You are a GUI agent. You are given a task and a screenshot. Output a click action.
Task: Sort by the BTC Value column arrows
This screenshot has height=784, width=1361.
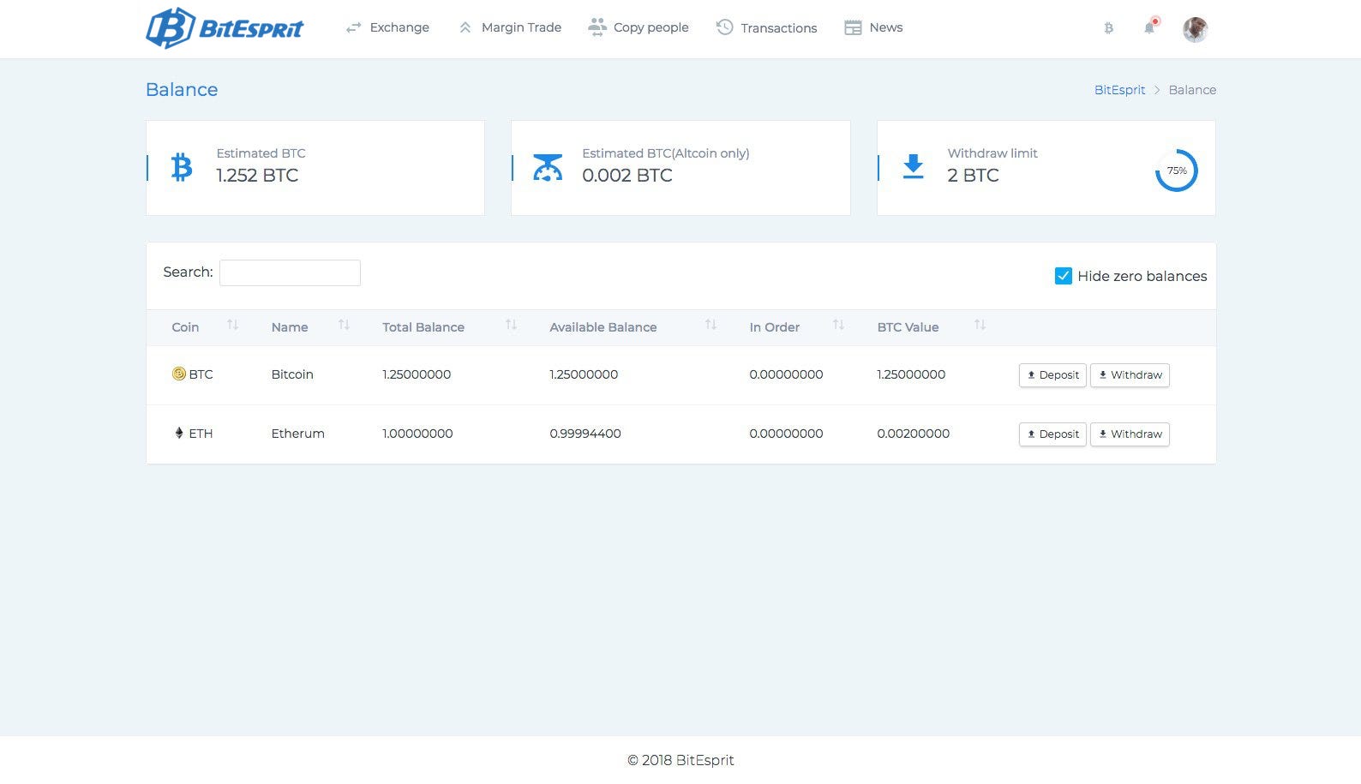tap(980, 325)
